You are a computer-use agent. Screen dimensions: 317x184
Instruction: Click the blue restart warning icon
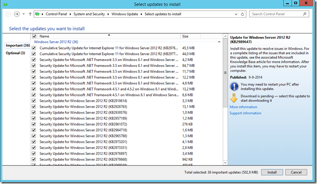(x=234, y=87)
